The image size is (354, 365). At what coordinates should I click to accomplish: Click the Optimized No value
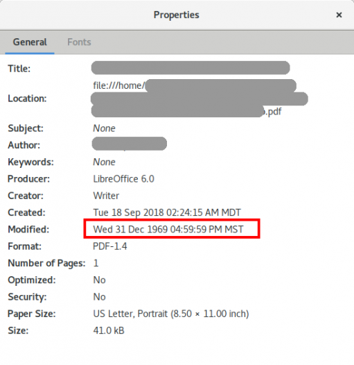pyautogui.click(x=99, y=280)
